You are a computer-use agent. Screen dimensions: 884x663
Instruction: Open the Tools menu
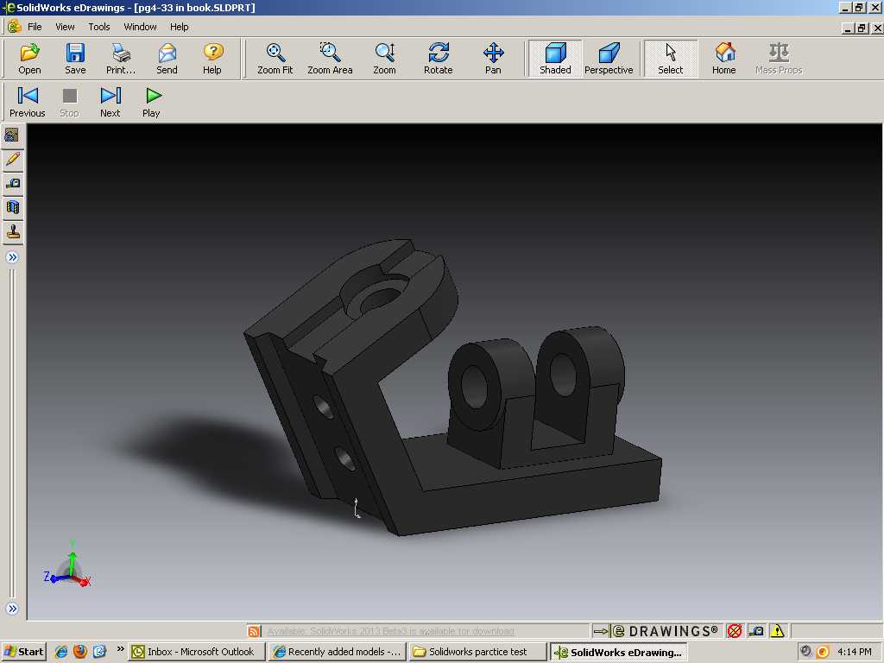98,27
